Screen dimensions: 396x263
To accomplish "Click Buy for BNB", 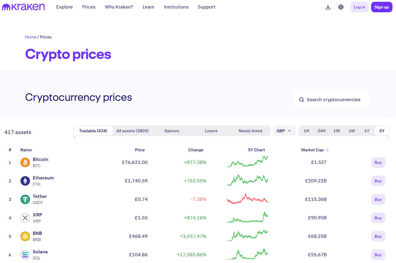I will pyautogui.click(x=378, y=236).
